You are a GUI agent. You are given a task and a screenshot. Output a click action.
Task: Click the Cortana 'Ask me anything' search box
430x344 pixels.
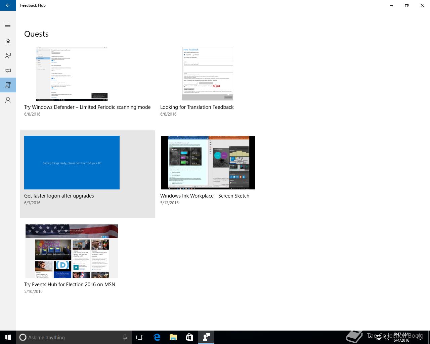point(73,337)
